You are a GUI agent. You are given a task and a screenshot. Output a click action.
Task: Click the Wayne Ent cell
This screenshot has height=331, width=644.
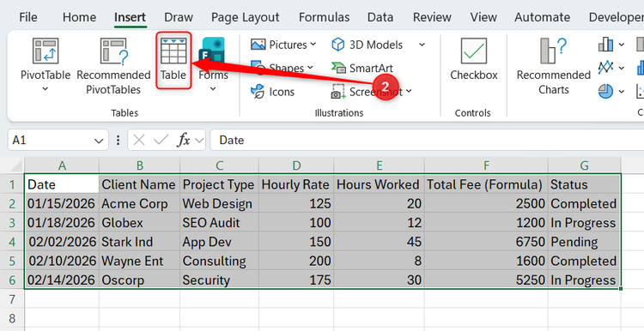coord(139,261)
